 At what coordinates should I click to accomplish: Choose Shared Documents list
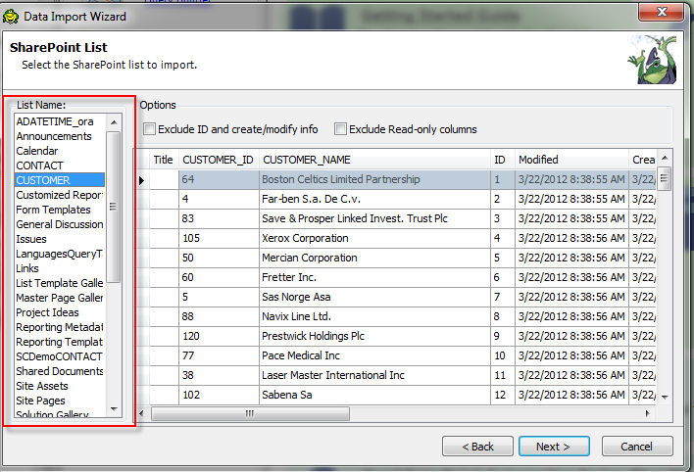coord(60,371)
